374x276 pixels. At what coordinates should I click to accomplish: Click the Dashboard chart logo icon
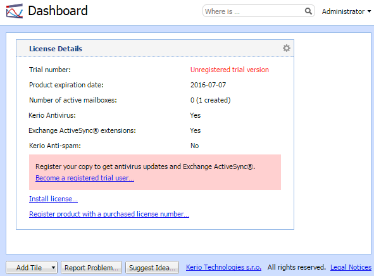pyautogui.click(x=15, y=11)
